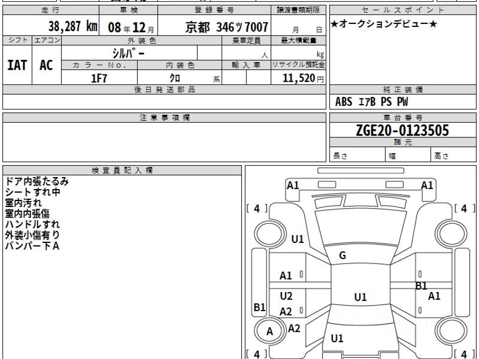479x359 pixels.
Task: Select inspector note 室内汚れ
Action: point(24,203)
